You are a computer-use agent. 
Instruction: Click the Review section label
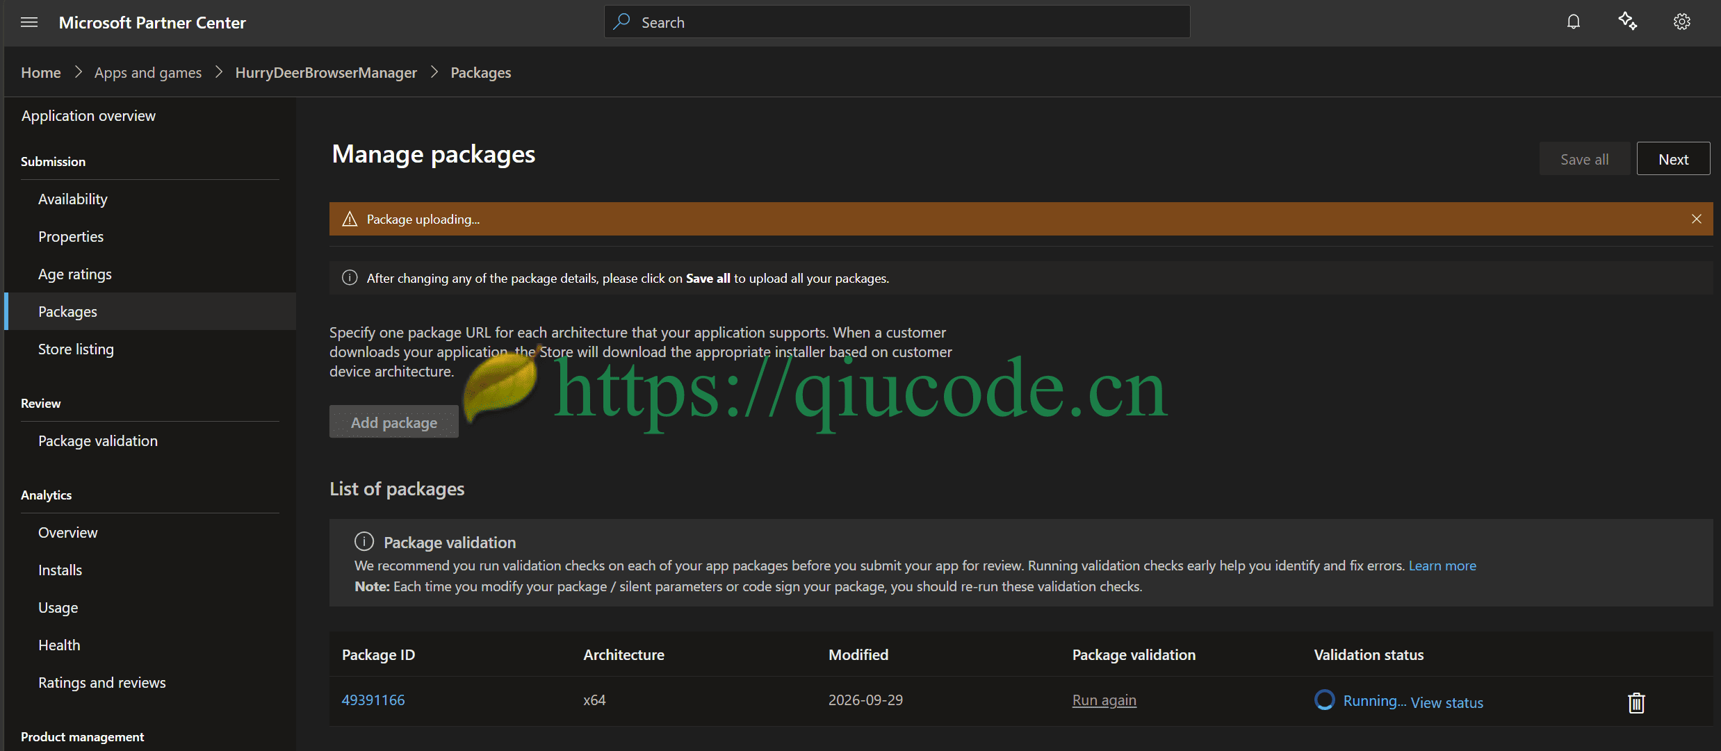click(40, 403)
